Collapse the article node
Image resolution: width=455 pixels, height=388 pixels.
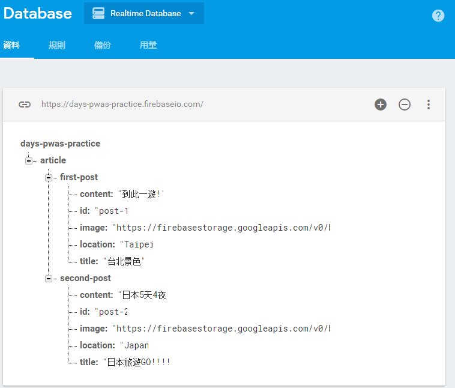(x=28, y=160)
